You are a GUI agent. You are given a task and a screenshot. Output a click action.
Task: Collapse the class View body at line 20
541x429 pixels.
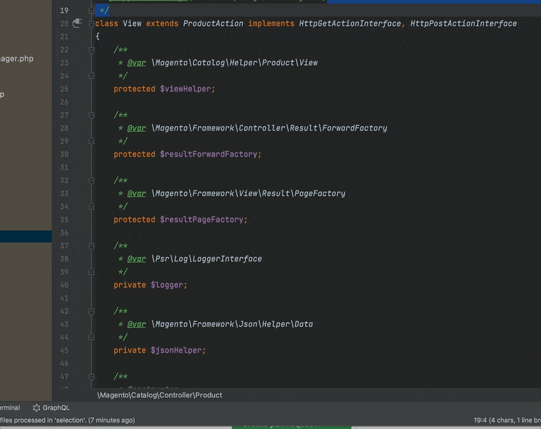click(91, 24)
